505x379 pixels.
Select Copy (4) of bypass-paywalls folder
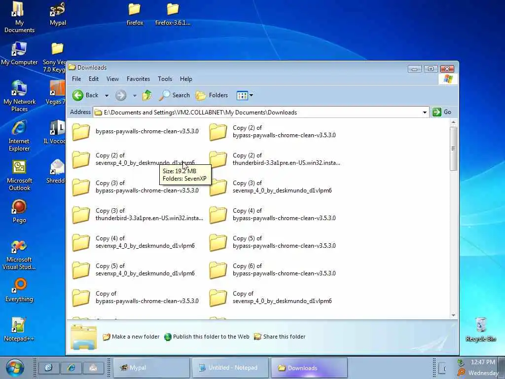[x=272, y=215]
